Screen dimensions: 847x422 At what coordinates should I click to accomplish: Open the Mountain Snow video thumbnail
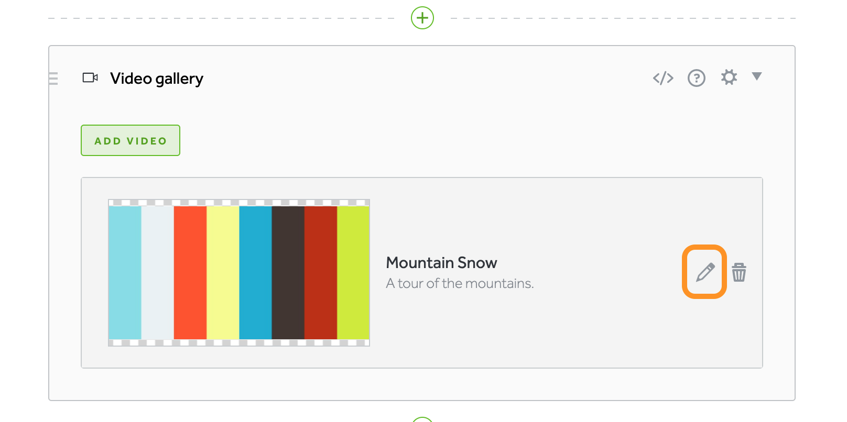pos(239,272)
